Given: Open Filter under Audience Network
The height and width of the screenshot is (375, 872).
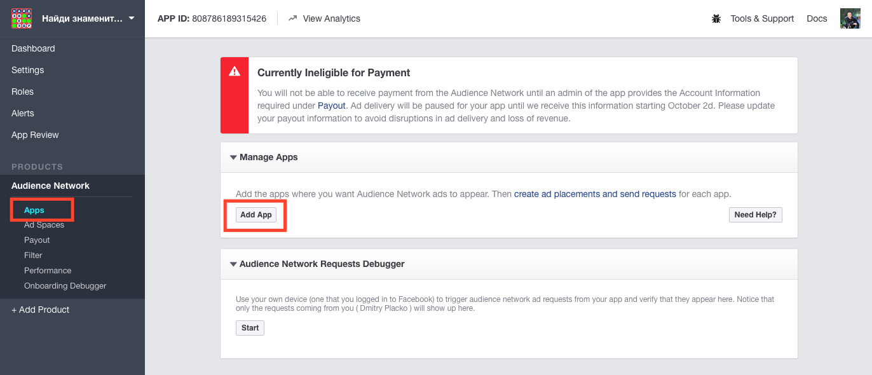Looking at the screenshot, I should tap(33, 256).
